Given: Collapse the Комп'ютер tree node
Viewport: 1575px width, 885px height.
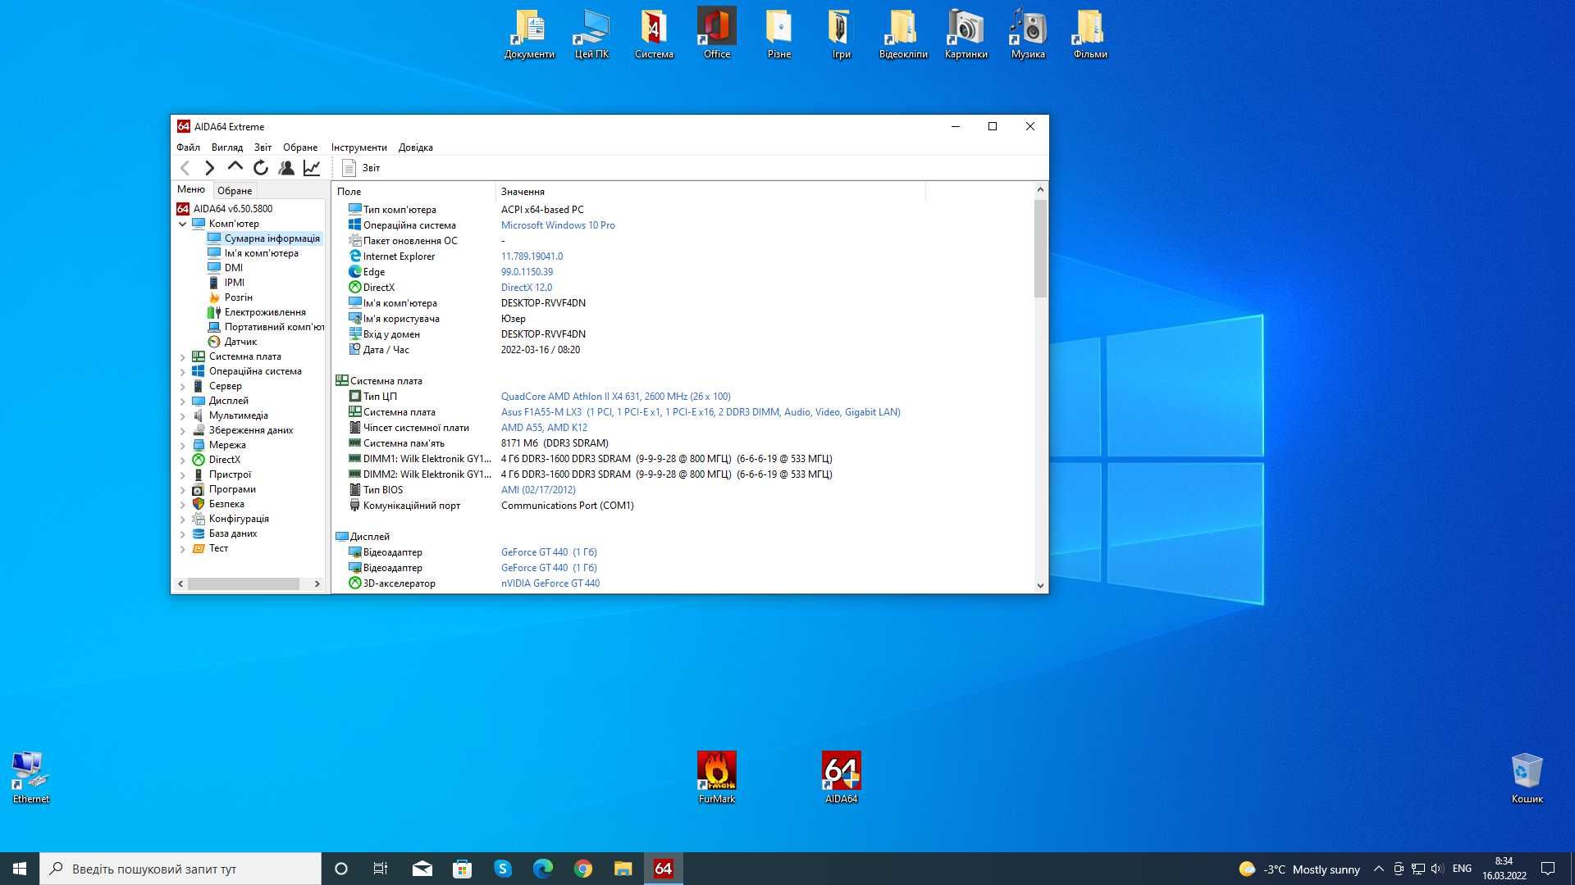Looking at the screenshot, I should [x=182, y=224].
